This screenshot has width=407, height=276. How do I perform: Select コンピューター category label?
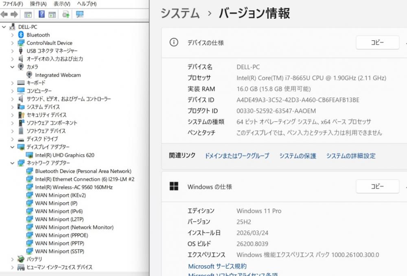[x=39, y=91]
